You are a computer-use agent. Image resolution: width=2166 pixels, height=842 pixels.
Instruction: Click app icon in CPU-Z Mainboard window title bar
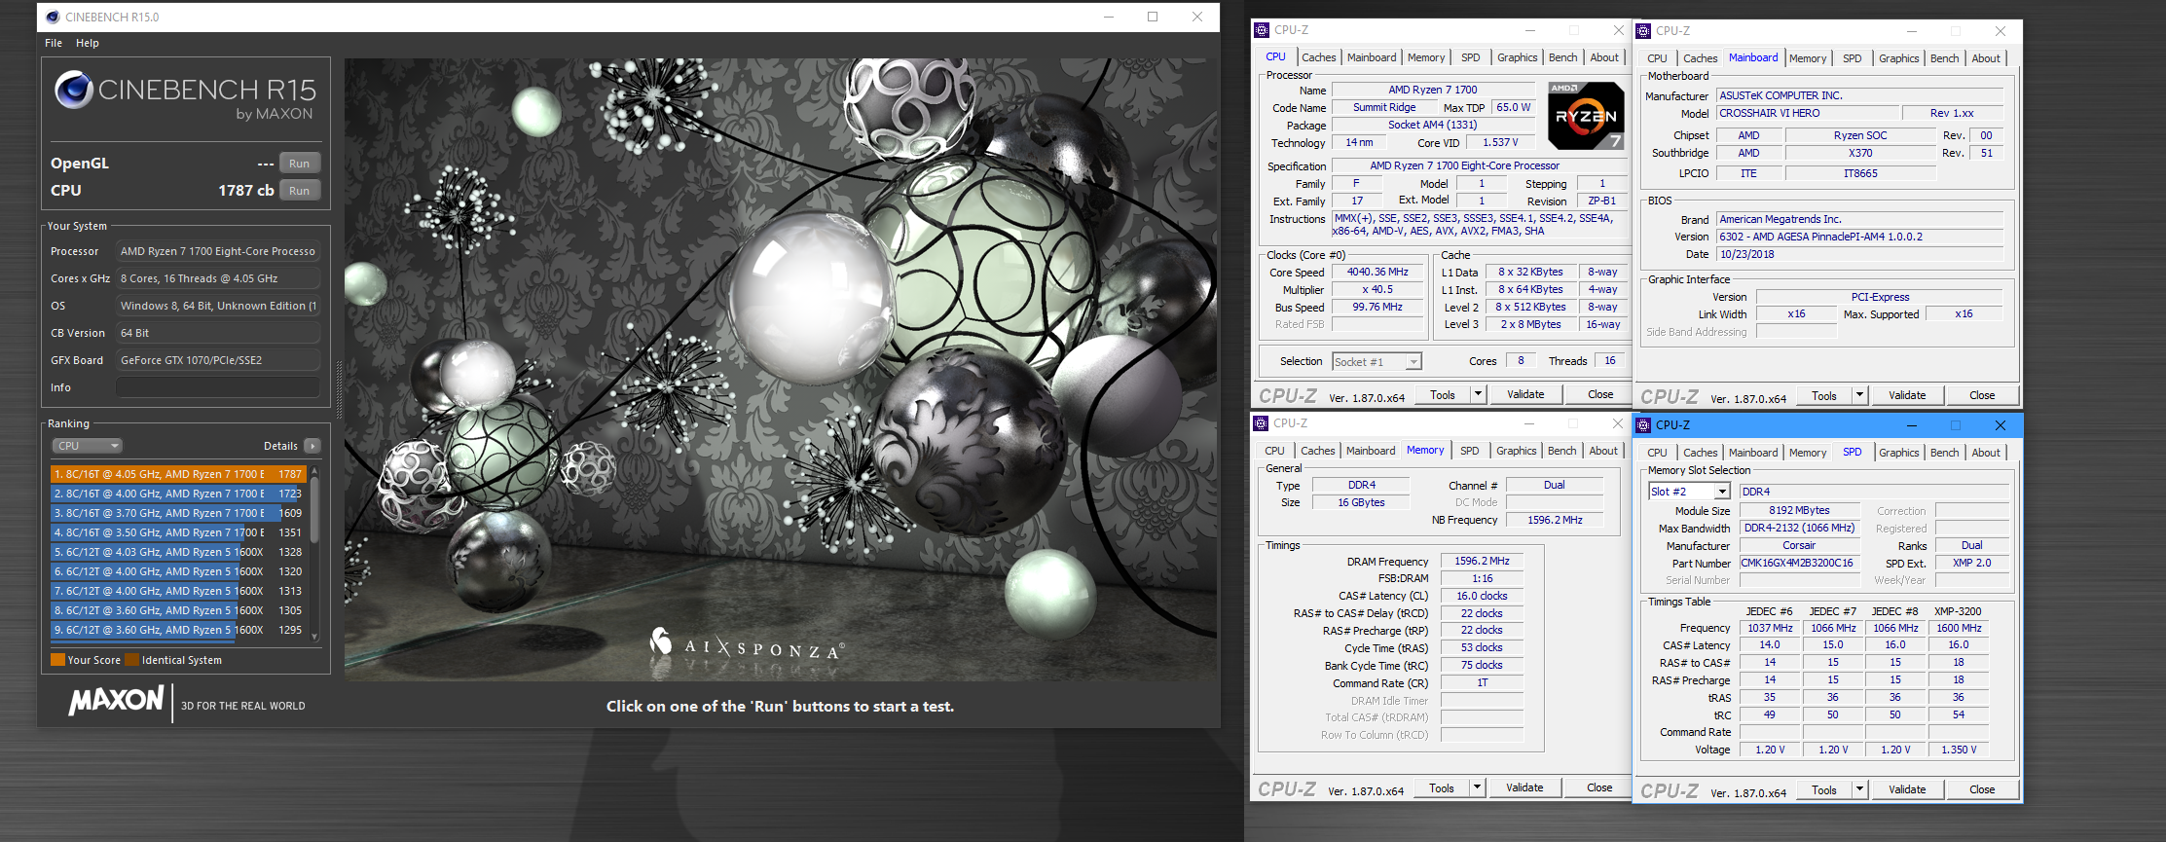(x=1643, y=31)
